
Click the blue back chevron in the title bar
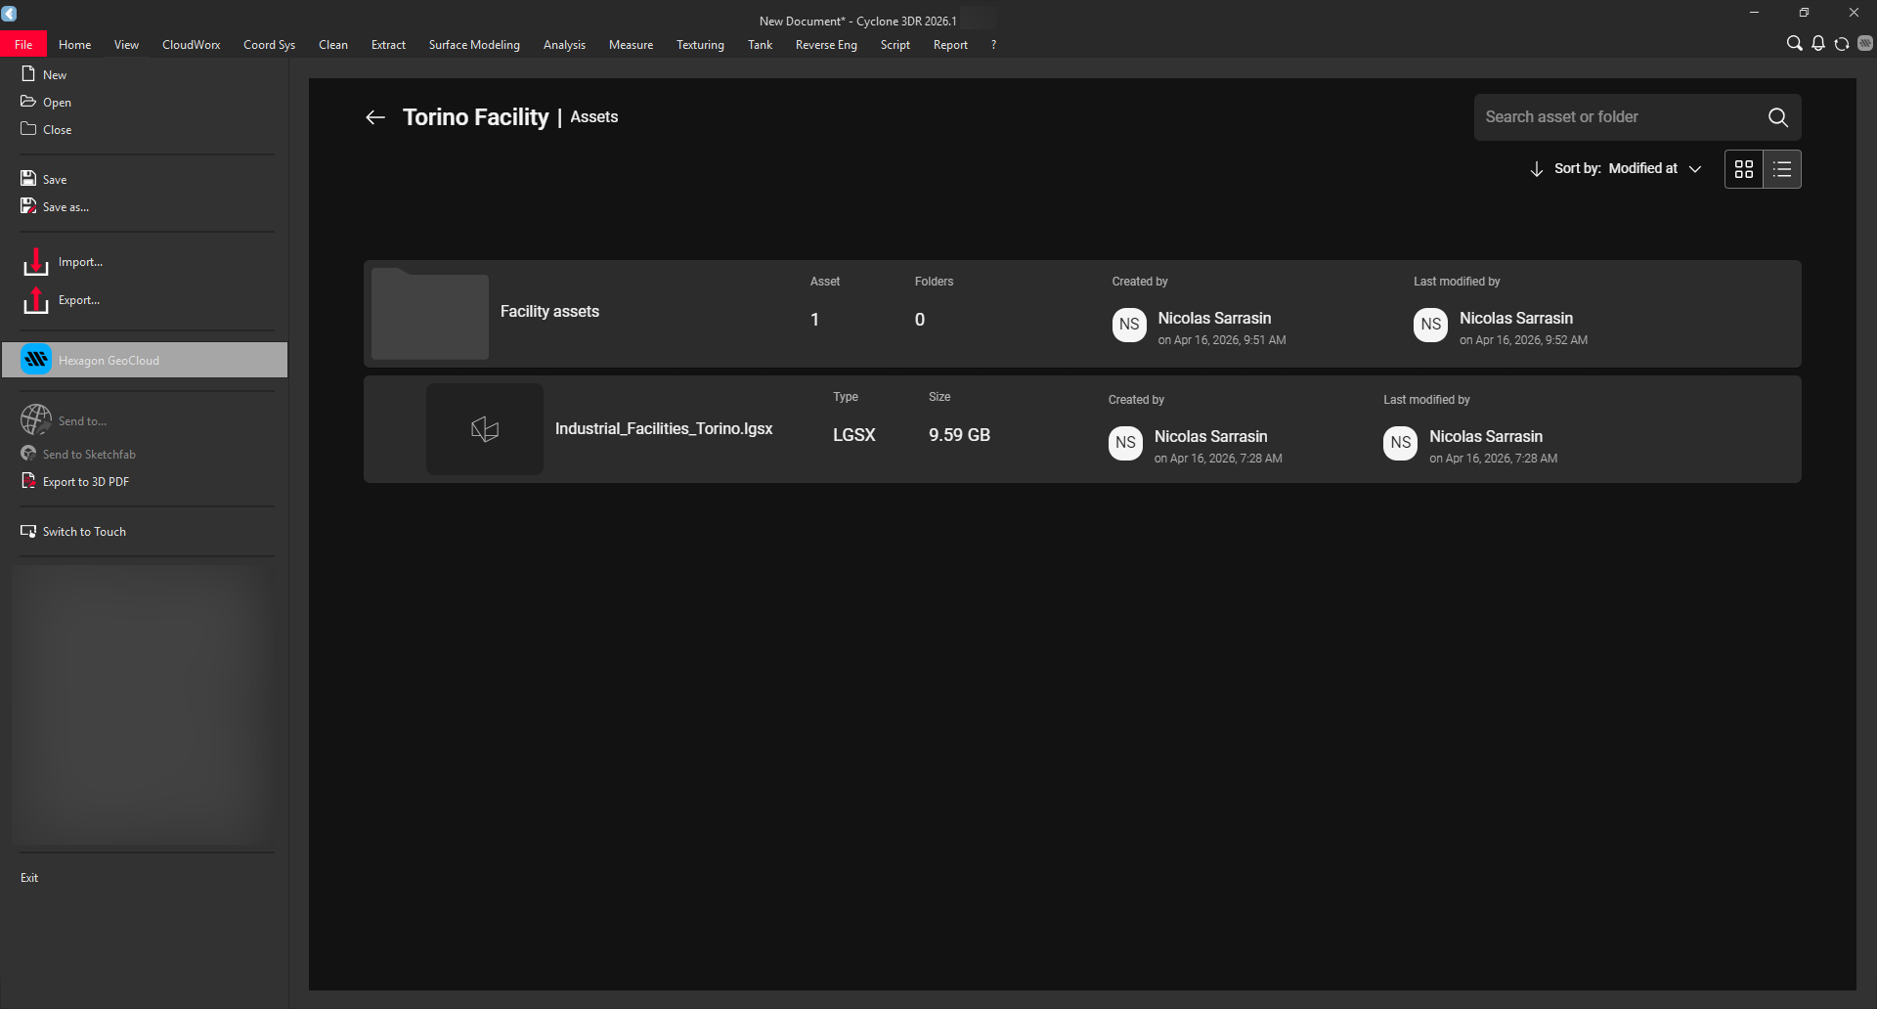(x=10, y=13)
